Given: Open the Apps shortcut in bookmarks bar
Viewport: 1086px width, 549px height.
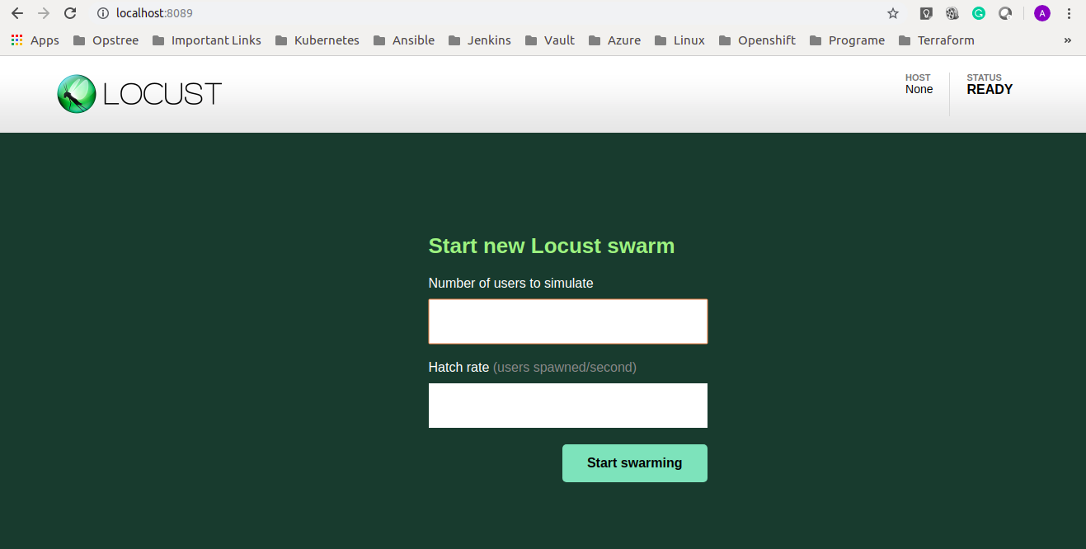Looking at the screenshot, I should (x=35, y=40).
